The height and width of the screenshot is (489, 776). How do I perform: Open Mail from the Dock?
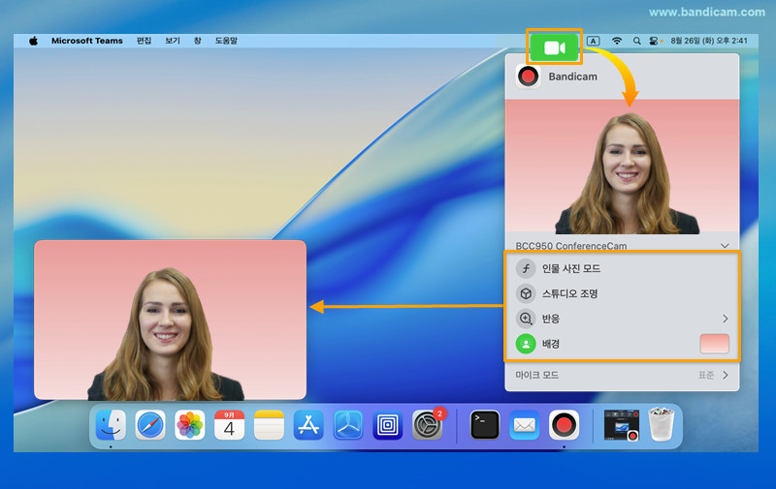tap(525, 425)
